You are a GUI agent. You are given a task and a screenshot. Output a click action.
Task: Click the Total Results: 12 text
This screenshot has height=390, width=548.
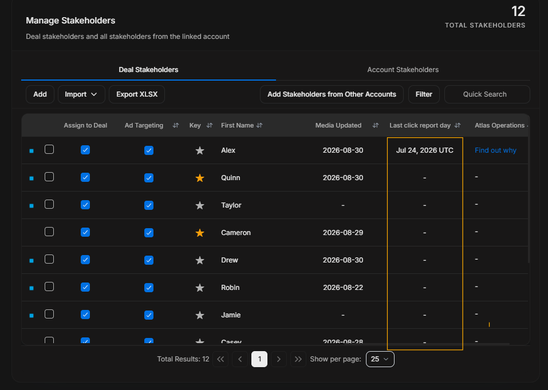pos(183,359)
